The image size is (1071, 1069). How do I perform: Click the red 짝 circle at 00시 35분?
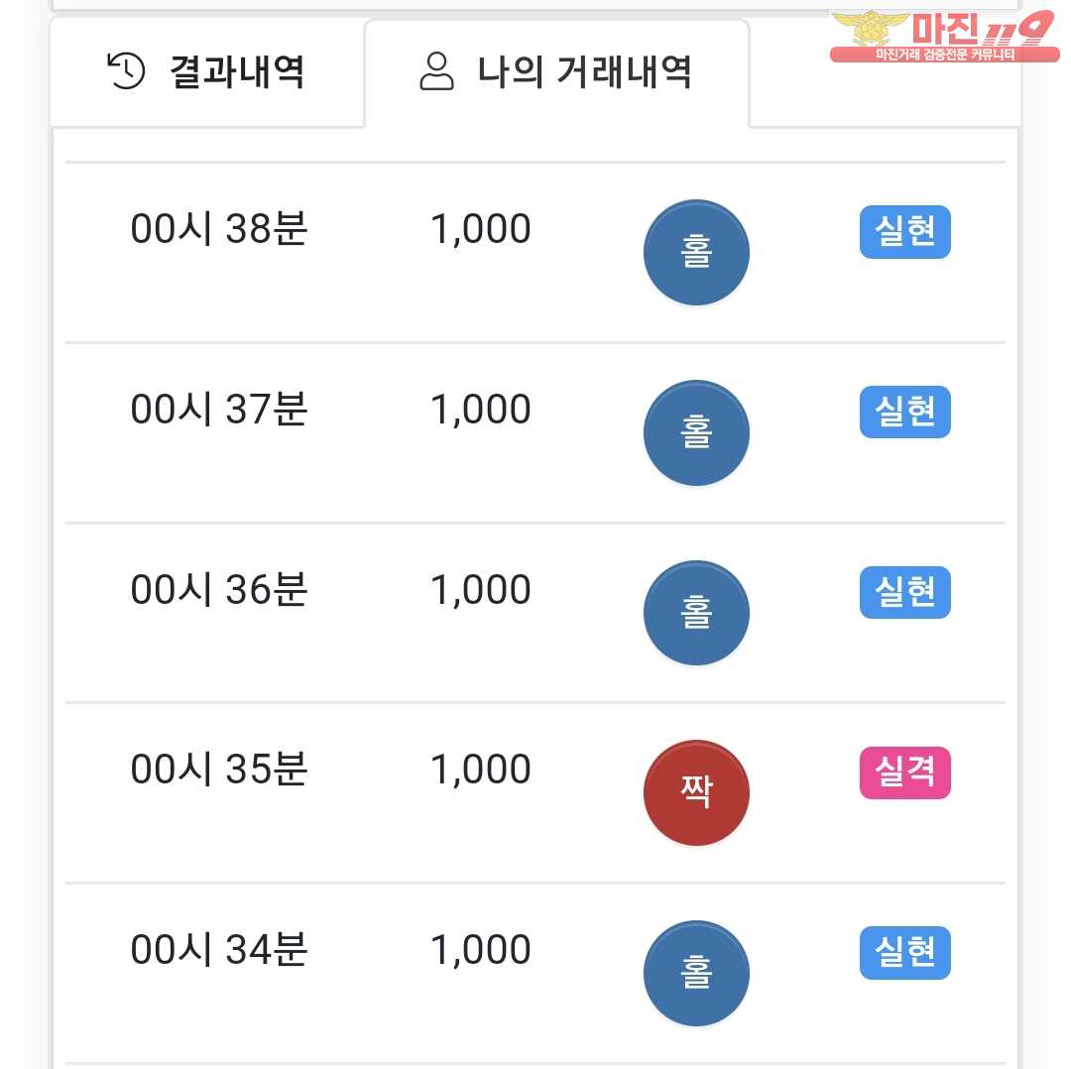click(x=696, y=793)
